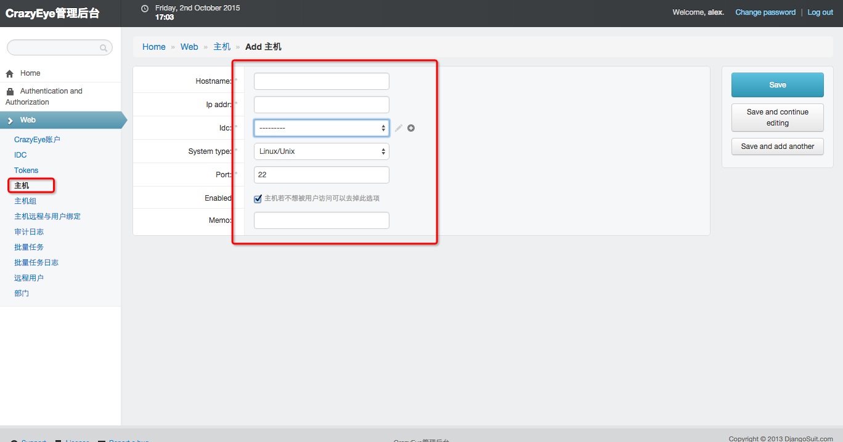Uncheck the Enabled checkbox
Screen dimensions: 843x442
click(258, 199)
